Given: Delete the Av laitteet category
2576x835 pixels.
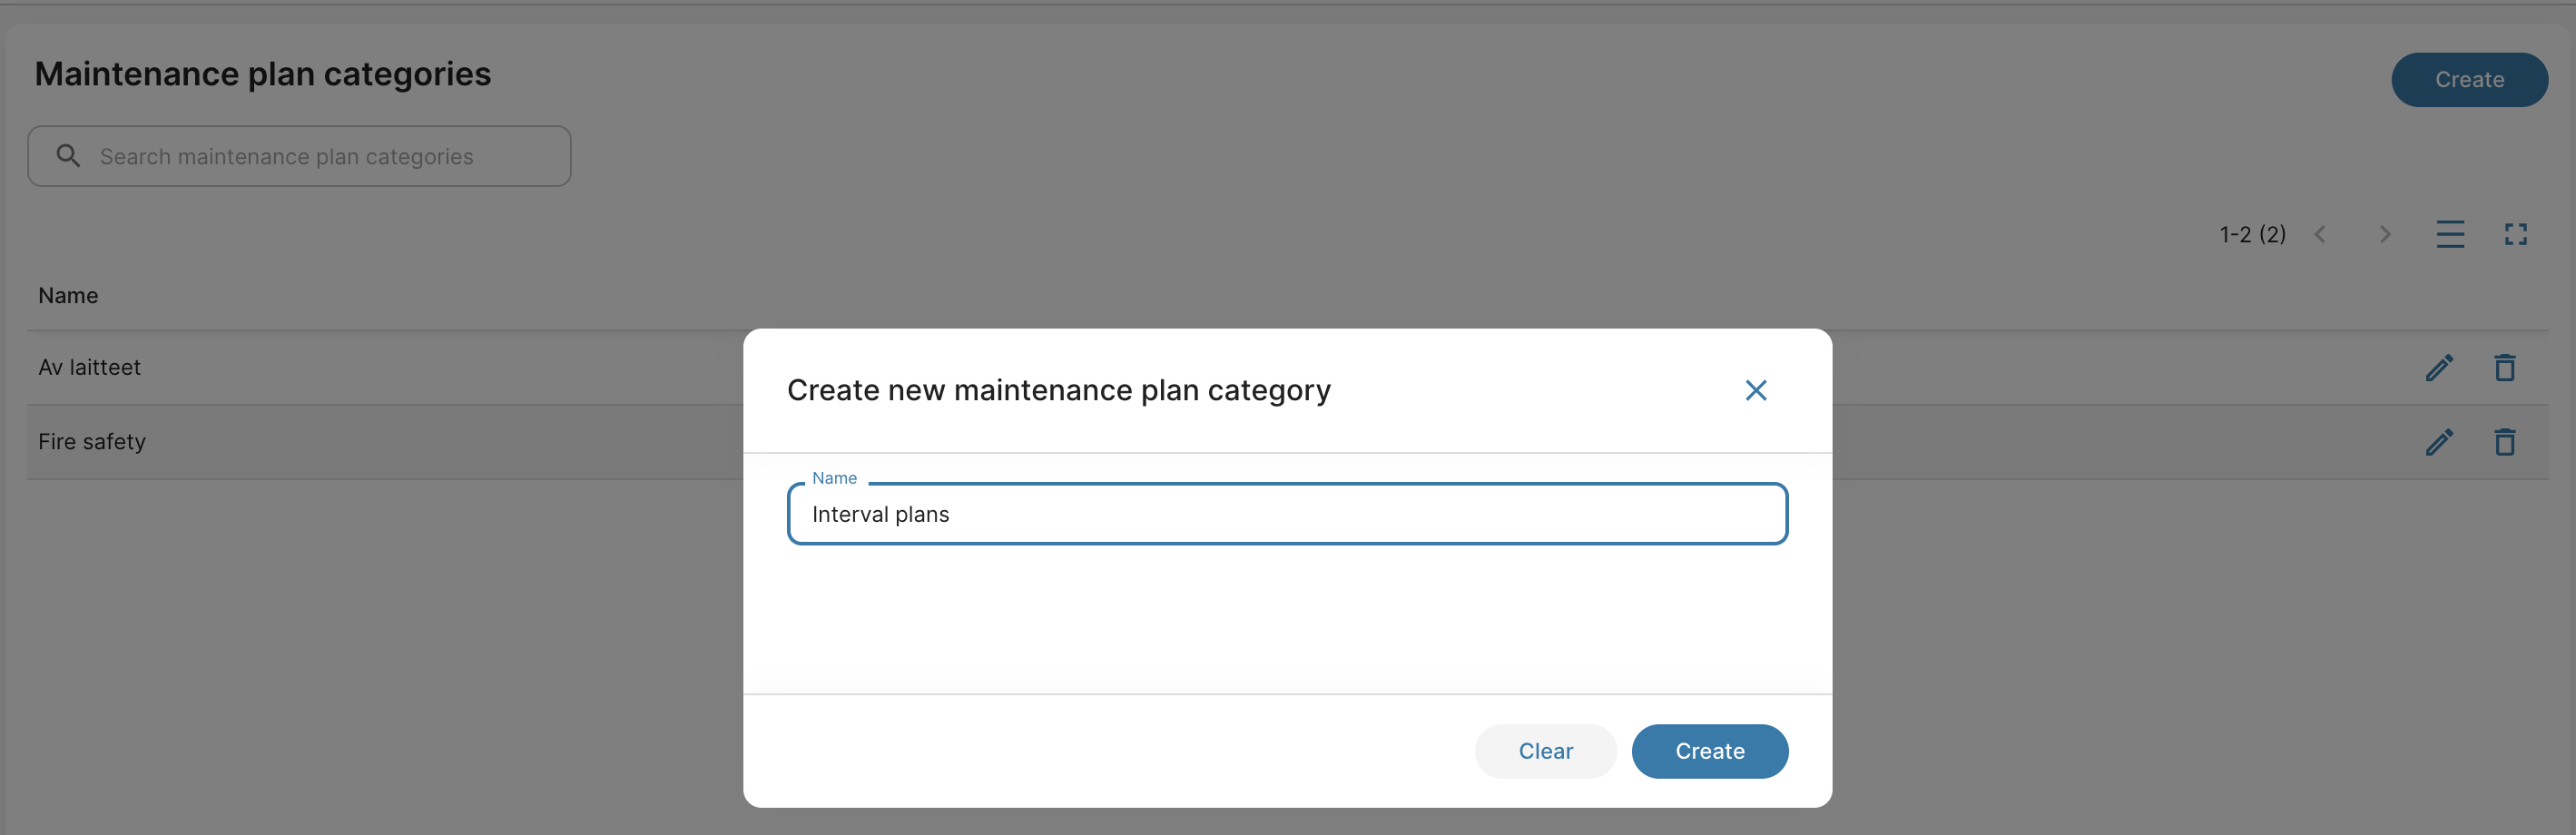Looking at the screenshot, I should (x=2504, y=368).
